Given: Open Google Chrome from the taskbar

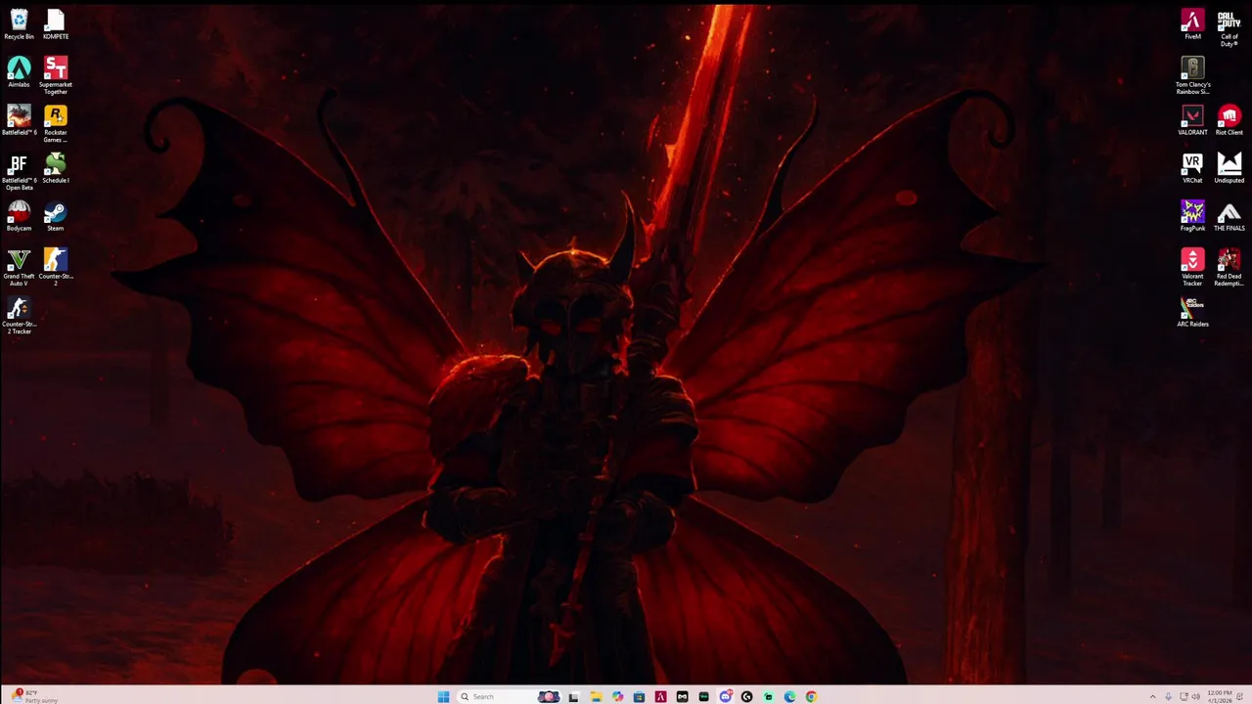Looking at the screenshot, I should tap(811, 696).
